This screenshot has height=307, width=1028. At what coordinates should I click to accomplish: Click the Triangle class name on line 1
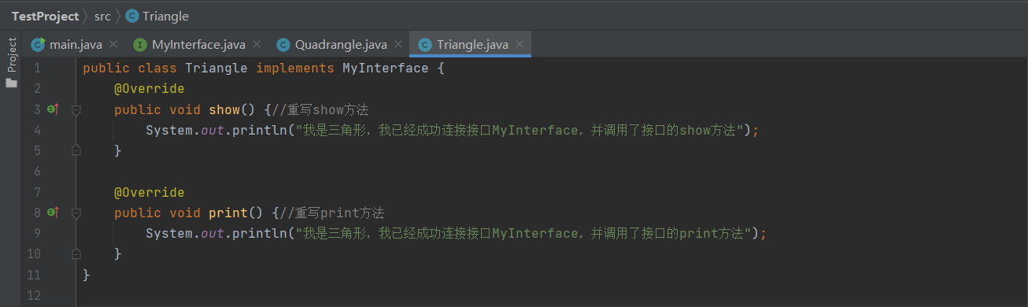coord(216,68)
